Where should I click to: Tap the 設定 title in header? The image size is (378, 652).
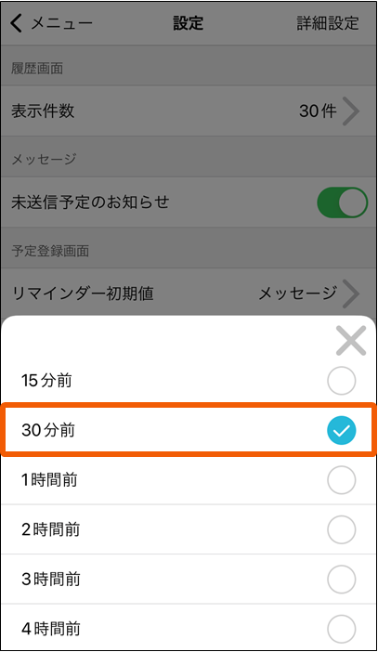pyautogui.click(x=189, y=23)
